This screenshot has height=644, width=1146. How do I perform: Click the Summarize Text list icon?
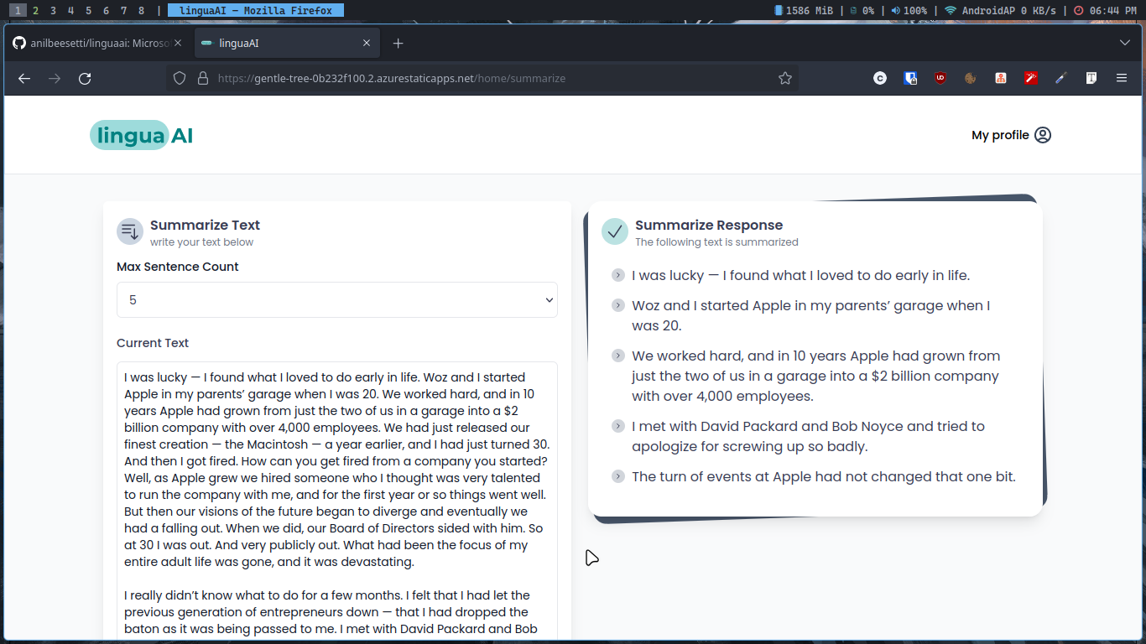tap(130, 231)
